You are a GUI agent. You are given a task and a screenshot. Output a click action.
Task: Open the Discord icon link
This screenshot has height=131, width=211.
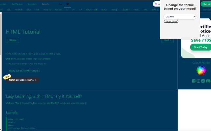point(208,81)
